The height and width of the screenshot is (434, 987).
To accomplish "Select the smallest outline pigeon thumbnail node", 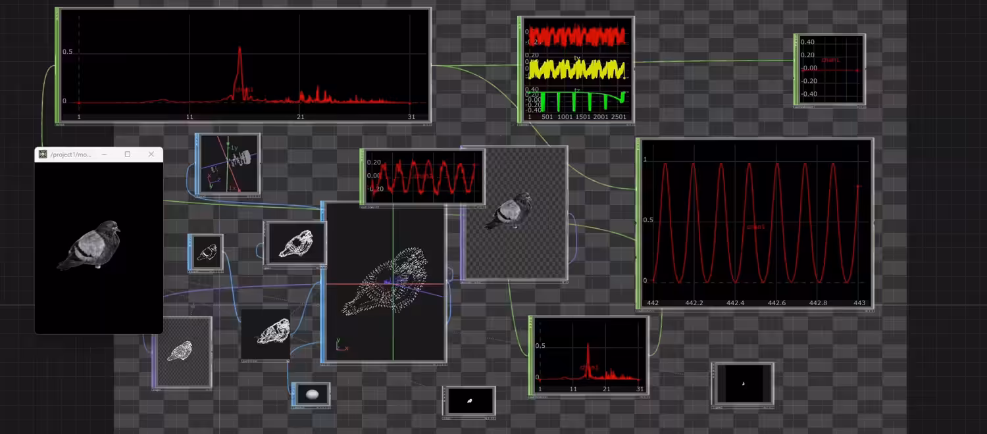I will coord(205,252).
